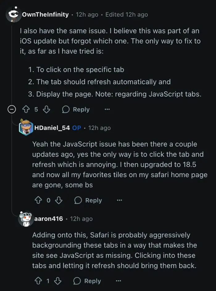Viewport: 216px width, 291px height.
Task: Reply to HDaniel_54's comment
Action: 88,200
